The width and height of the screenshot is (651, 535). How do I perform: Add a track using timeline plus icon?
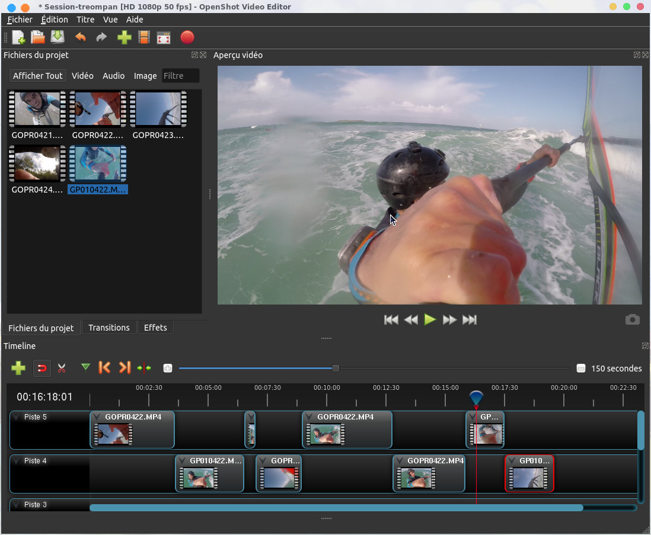tap(18, 369)
